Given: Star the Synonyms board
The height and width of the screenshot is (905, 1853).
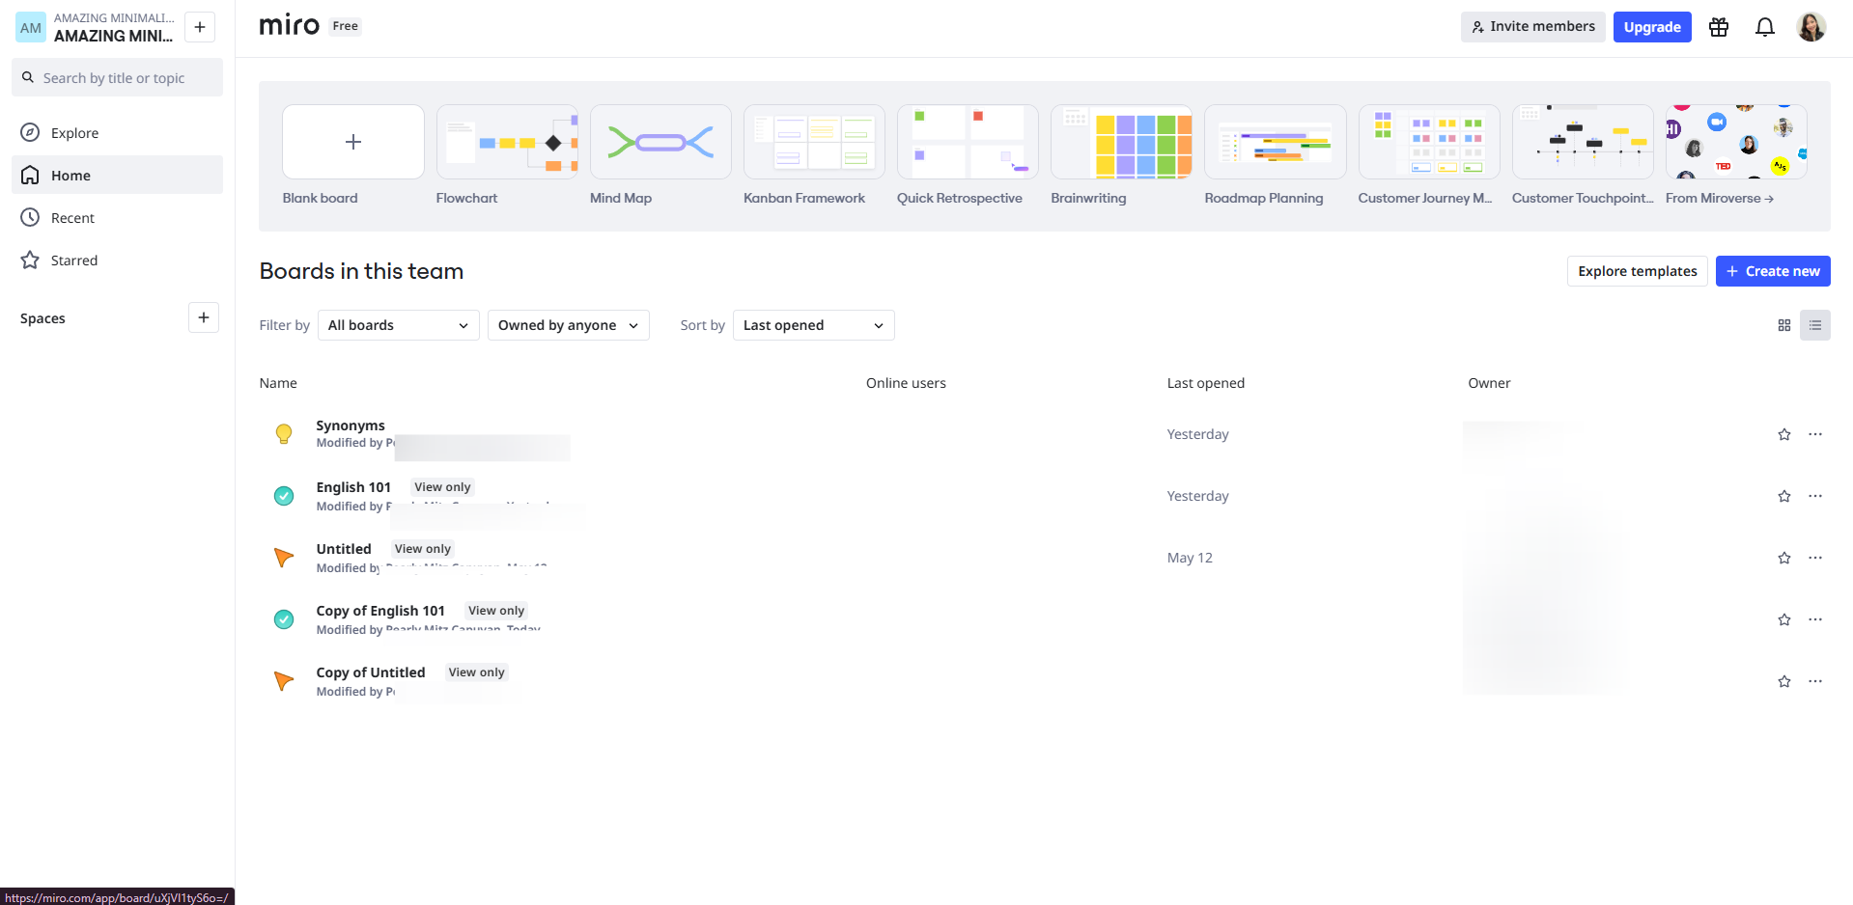Looking at the screenshot, I should tap(1784, 434).
